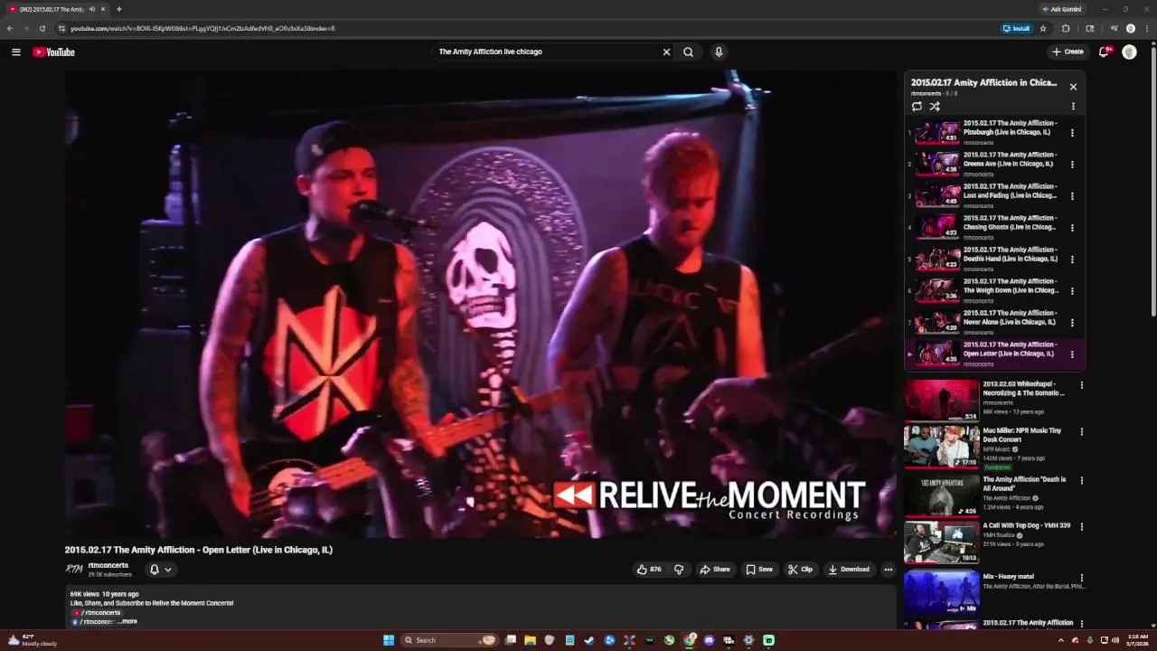Click the address bar URL field
The image size is (1157, 651).
tap(524, 28)
